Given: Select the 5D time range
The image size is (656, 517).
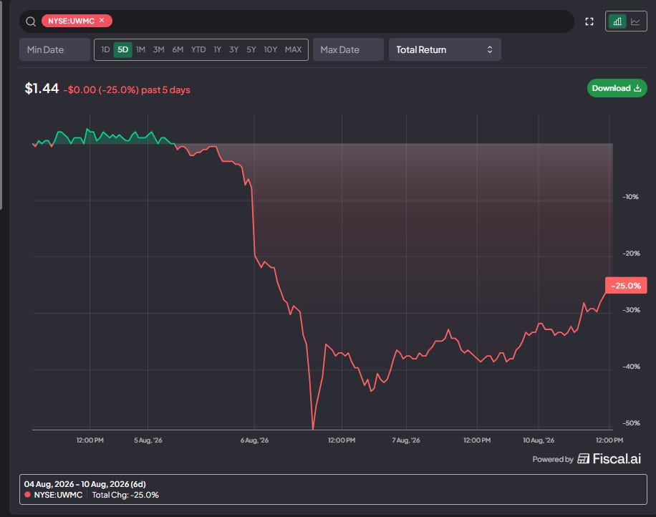Looking at the screenshot, I should click(122, 49).
